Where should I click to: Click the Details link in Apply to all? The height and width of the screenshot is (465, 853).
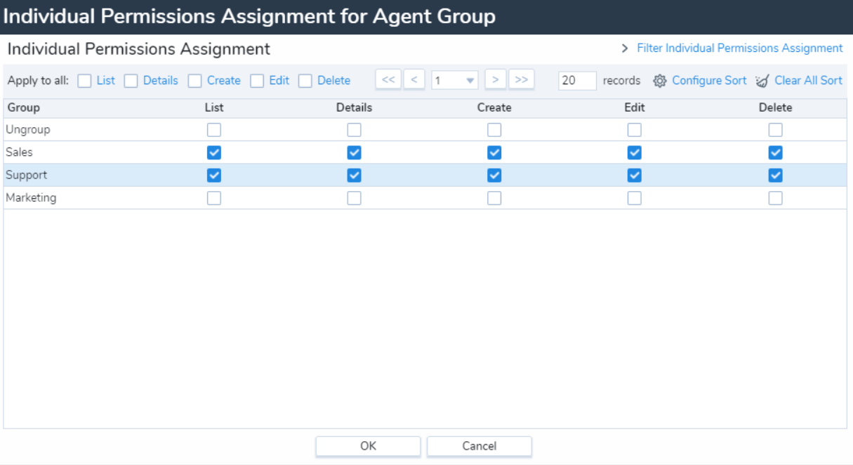point(161,80)
